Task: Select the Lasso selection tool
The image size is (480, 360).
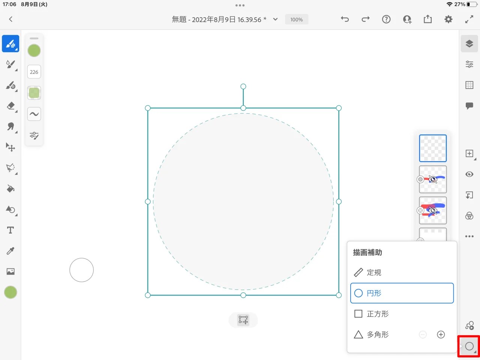Action: click(x=10, y=168)
